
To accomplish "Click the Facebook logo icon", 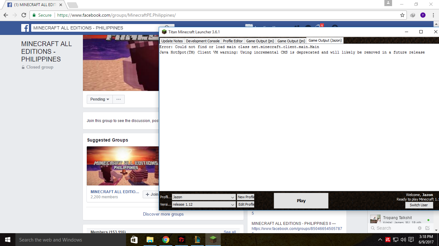I will (x=25, y=28).
